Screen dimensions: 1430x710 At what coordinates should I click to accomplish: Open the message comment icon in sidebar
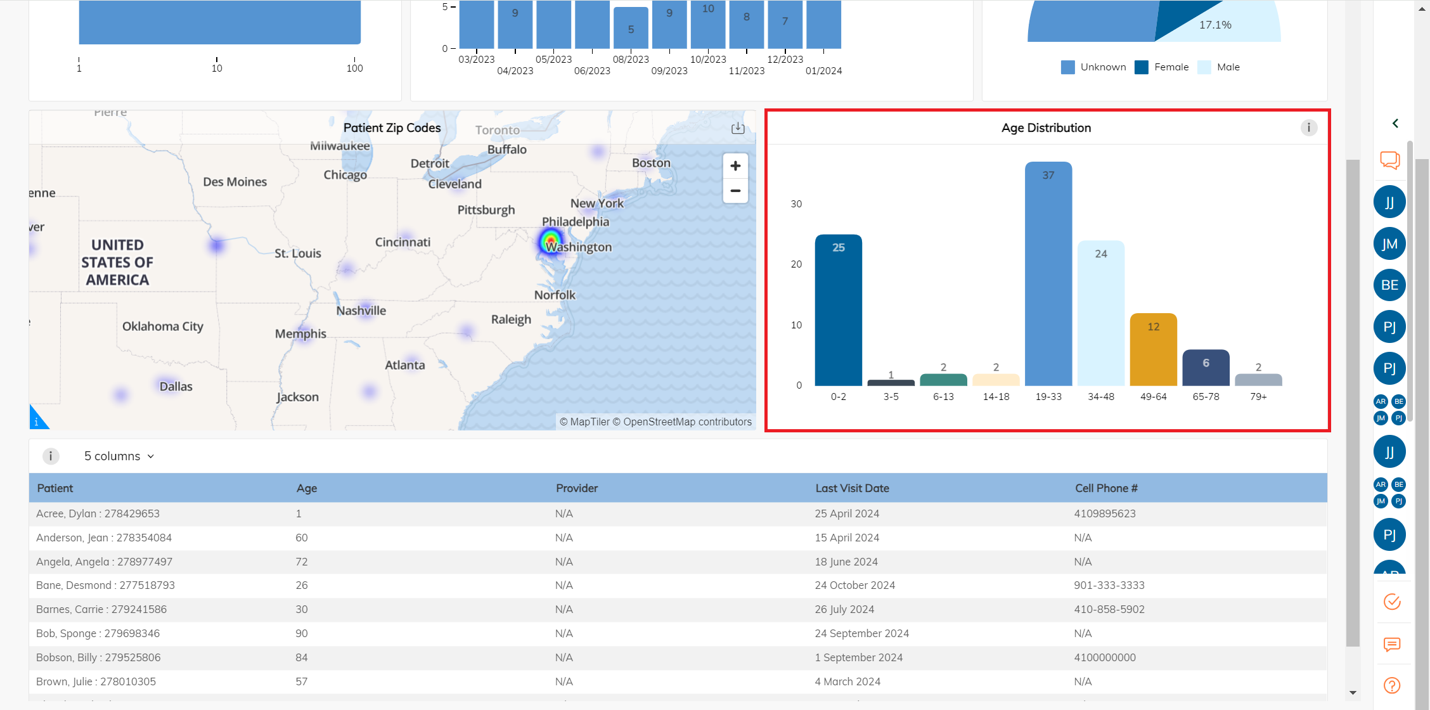1392,645
